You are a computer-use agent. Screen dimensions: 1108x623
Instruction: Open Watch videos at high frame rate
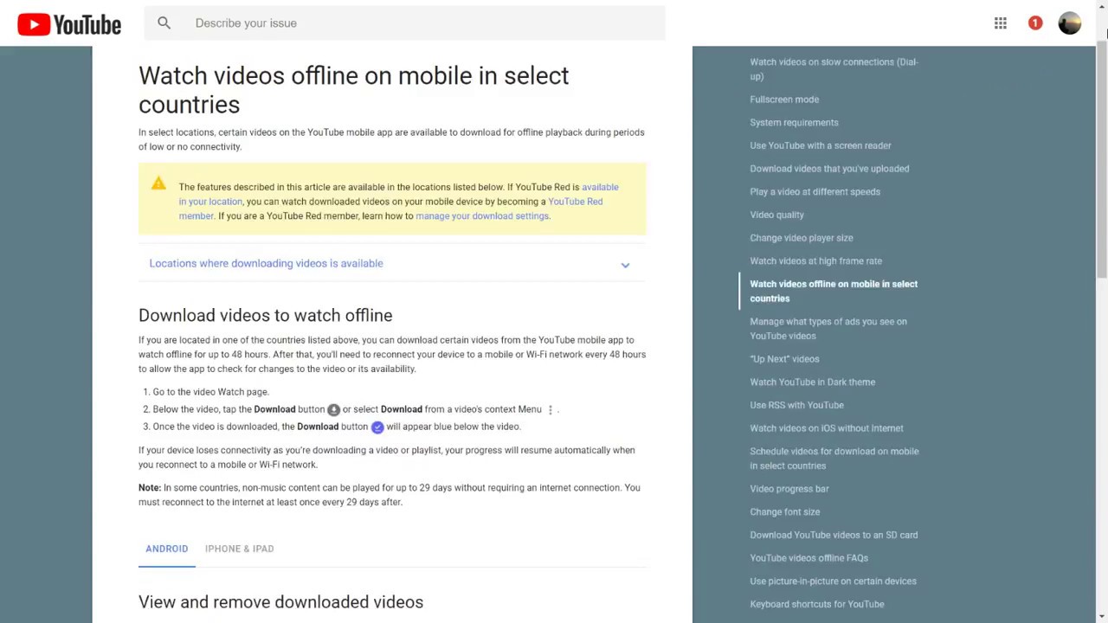click(815, 261)
